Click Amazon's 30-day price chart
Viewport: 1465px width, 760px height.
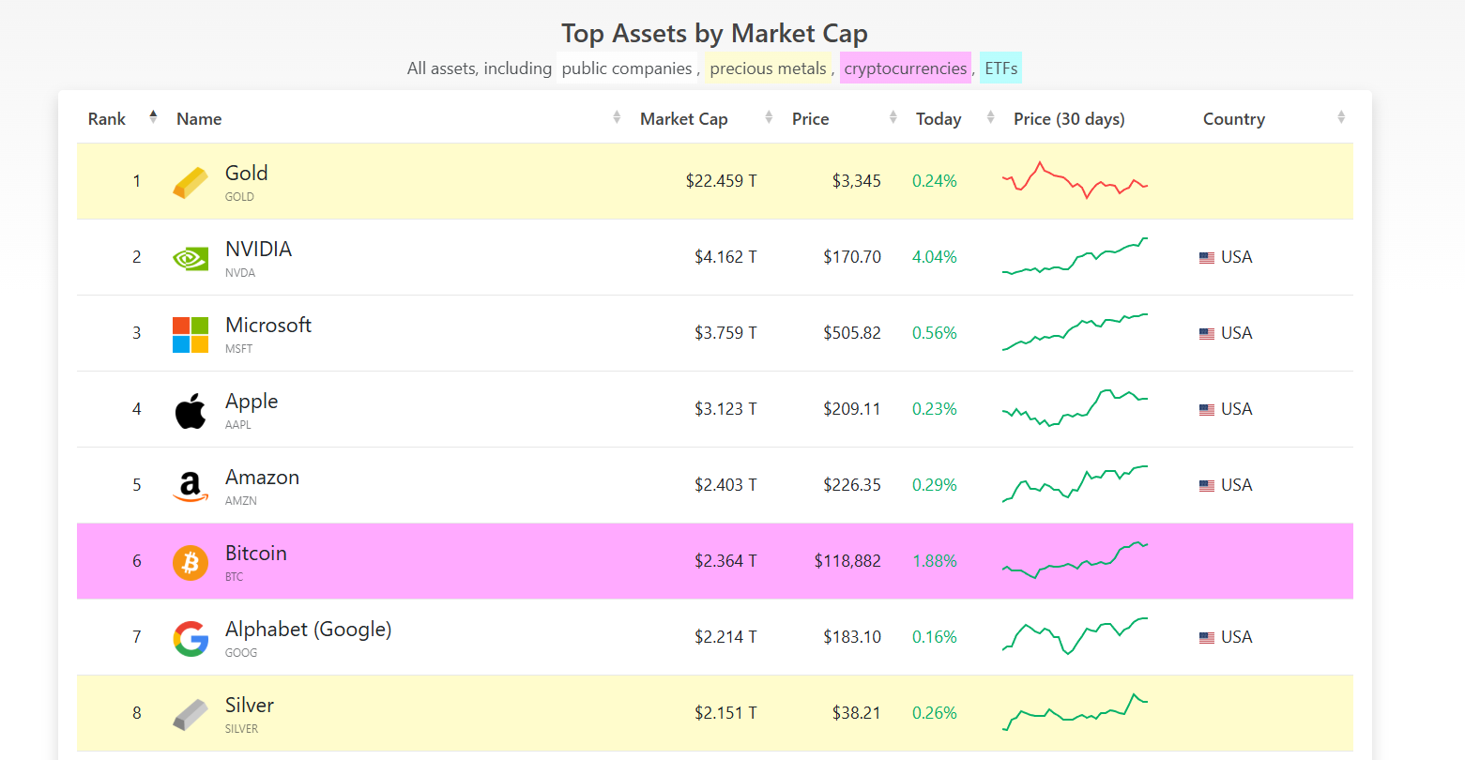1076,484
